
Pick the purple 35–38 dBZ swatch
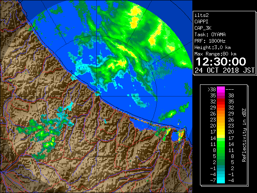click(x=221, y=96)
